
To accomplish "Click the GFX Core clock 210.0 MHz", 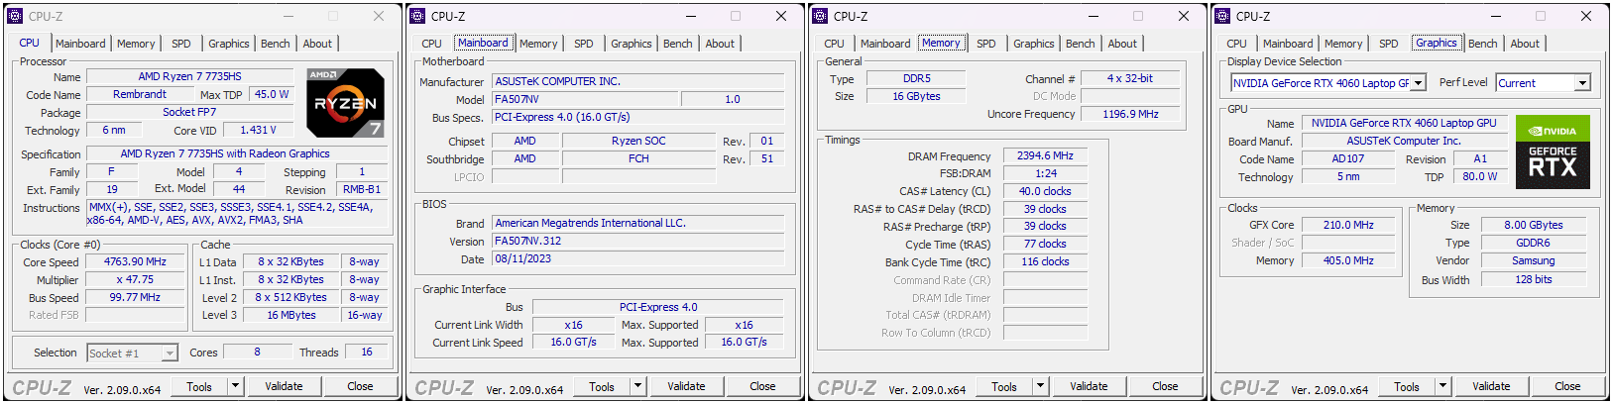I will (1348, 226).
